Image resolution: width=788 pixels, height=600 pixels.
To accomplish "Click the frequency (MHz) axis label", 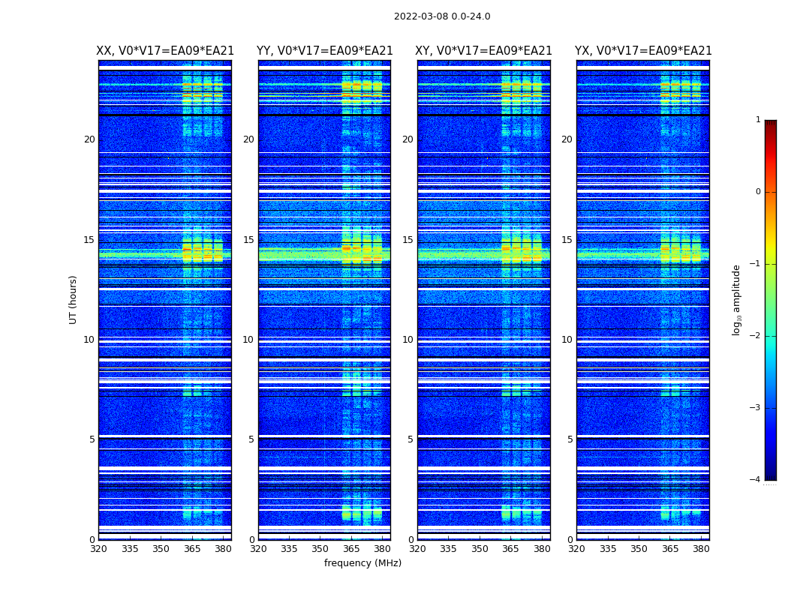I will [x=362, y=562].
